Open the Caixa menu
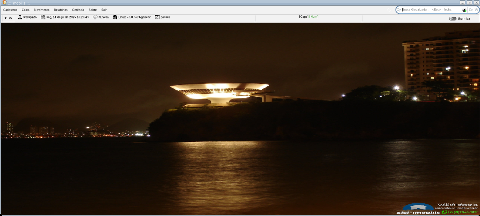The width and height of the screenshot is (480, 216). point(26,10)
